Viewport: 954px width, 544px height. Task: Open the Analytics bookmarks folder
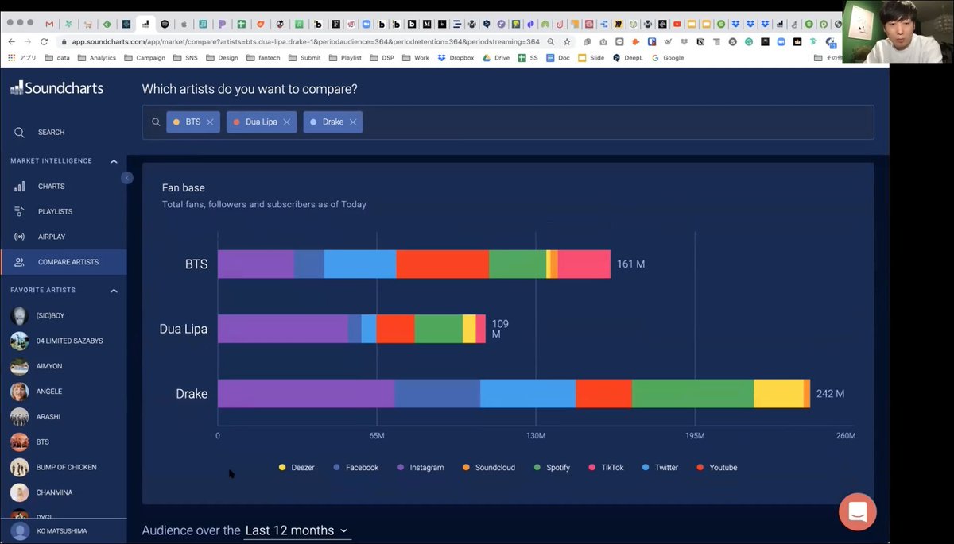97,58
